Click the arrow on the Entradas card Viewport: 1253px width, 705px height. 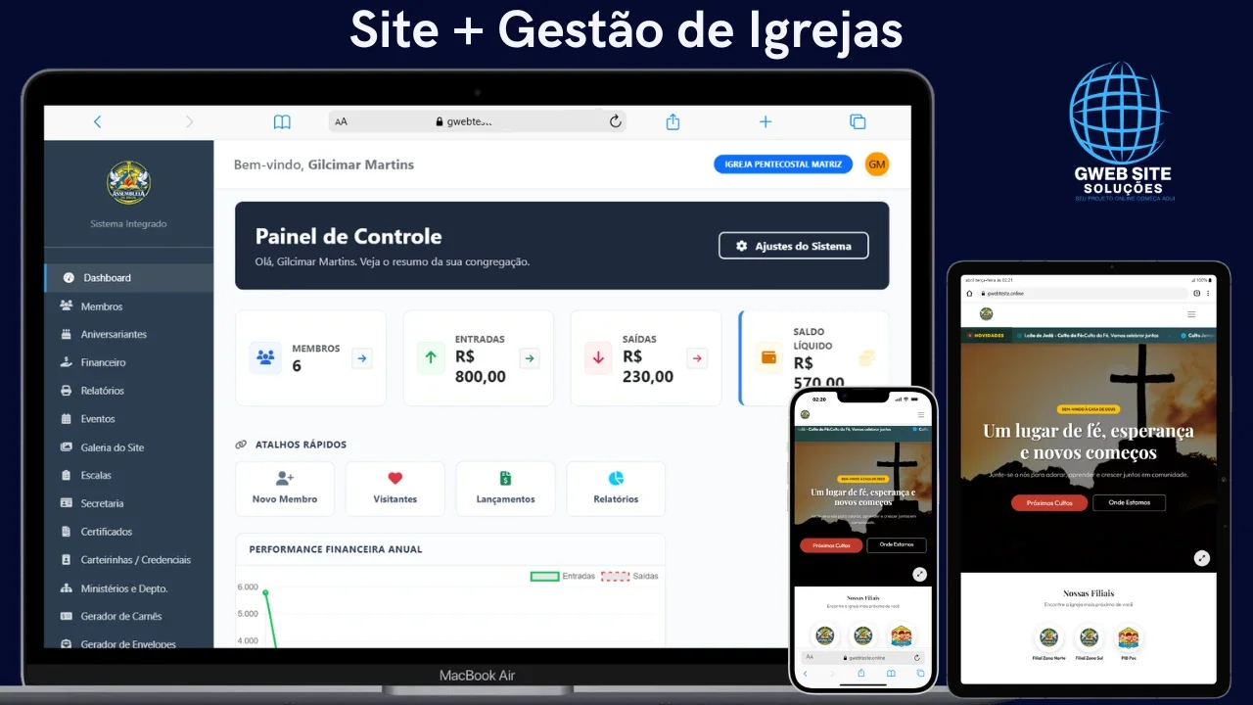point(530,358)
